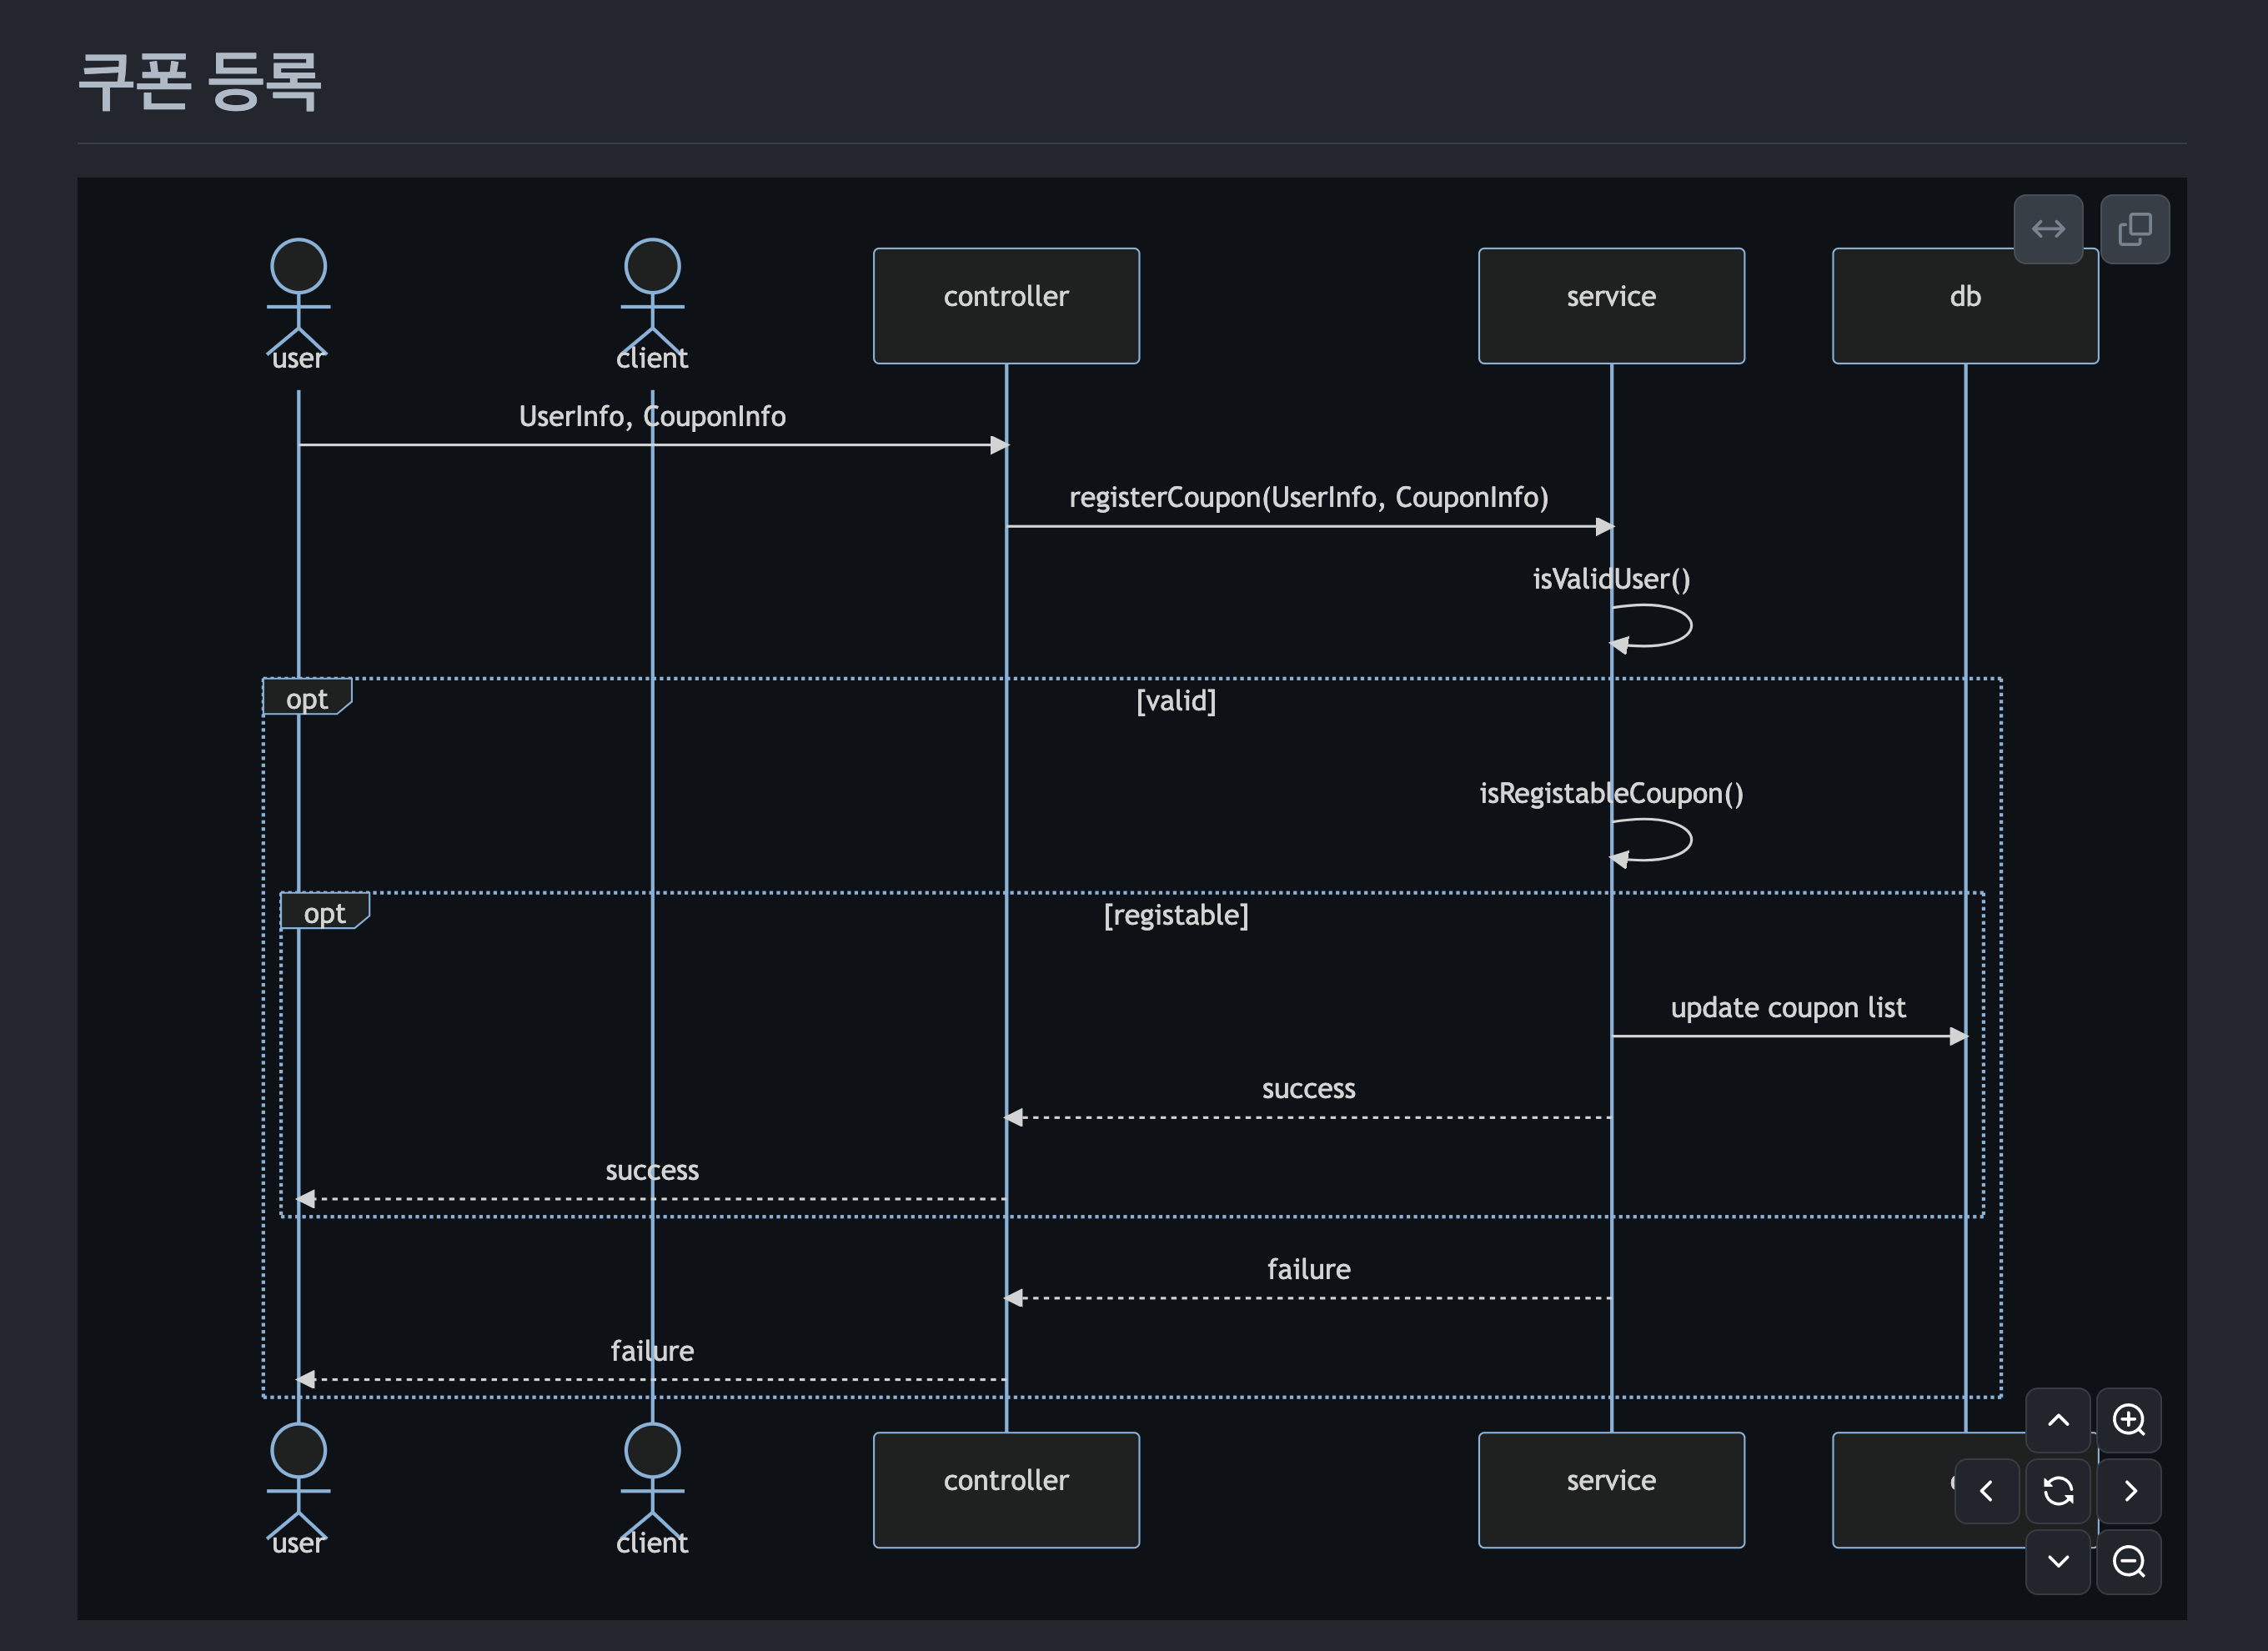This screenshot has width=2268, height=1651.
Task: Pan the diagram down
Action: (x=2057, y=1561)
